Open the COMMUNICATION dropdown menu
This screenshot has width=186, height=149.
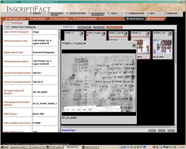[x=135, y=13]
